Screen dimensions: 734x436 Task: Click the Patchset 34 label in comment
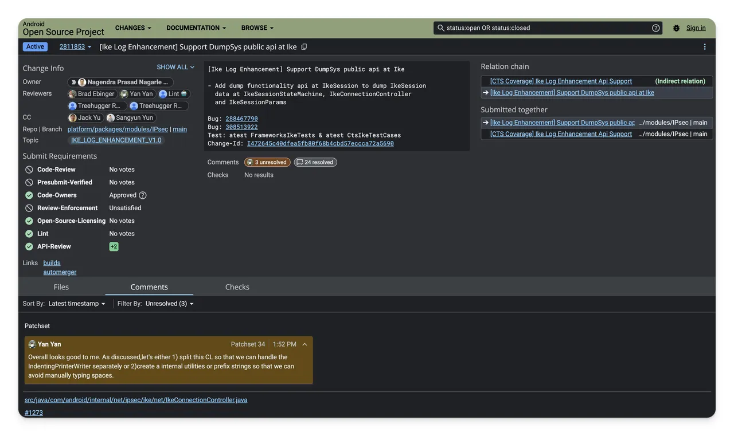[248, 344]
